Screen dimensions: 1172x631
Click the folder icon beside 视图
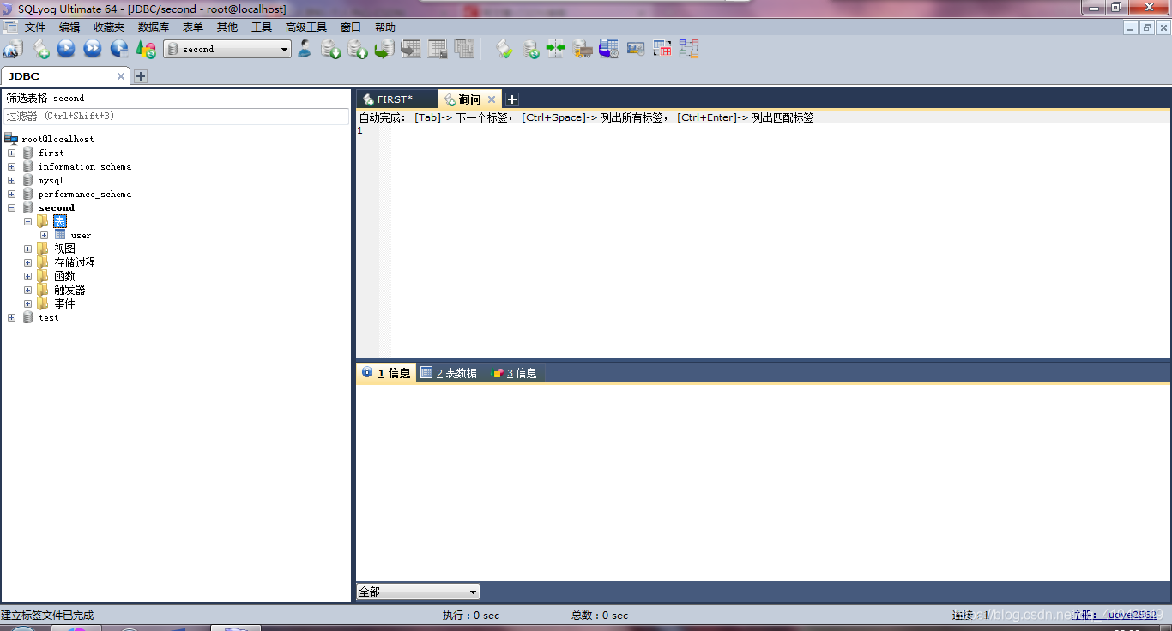click(43, 249)
